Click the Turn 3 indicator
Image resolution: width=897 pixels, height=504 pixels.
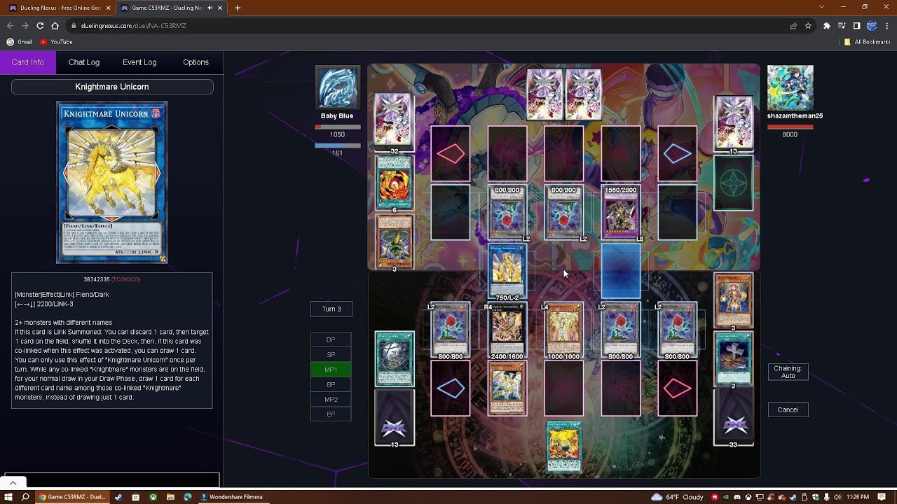point(331,309)
